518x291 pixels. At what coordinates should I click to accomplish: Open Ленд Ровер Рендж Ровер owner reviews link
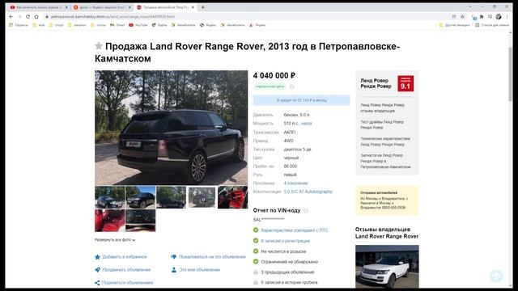coord(382,108)
